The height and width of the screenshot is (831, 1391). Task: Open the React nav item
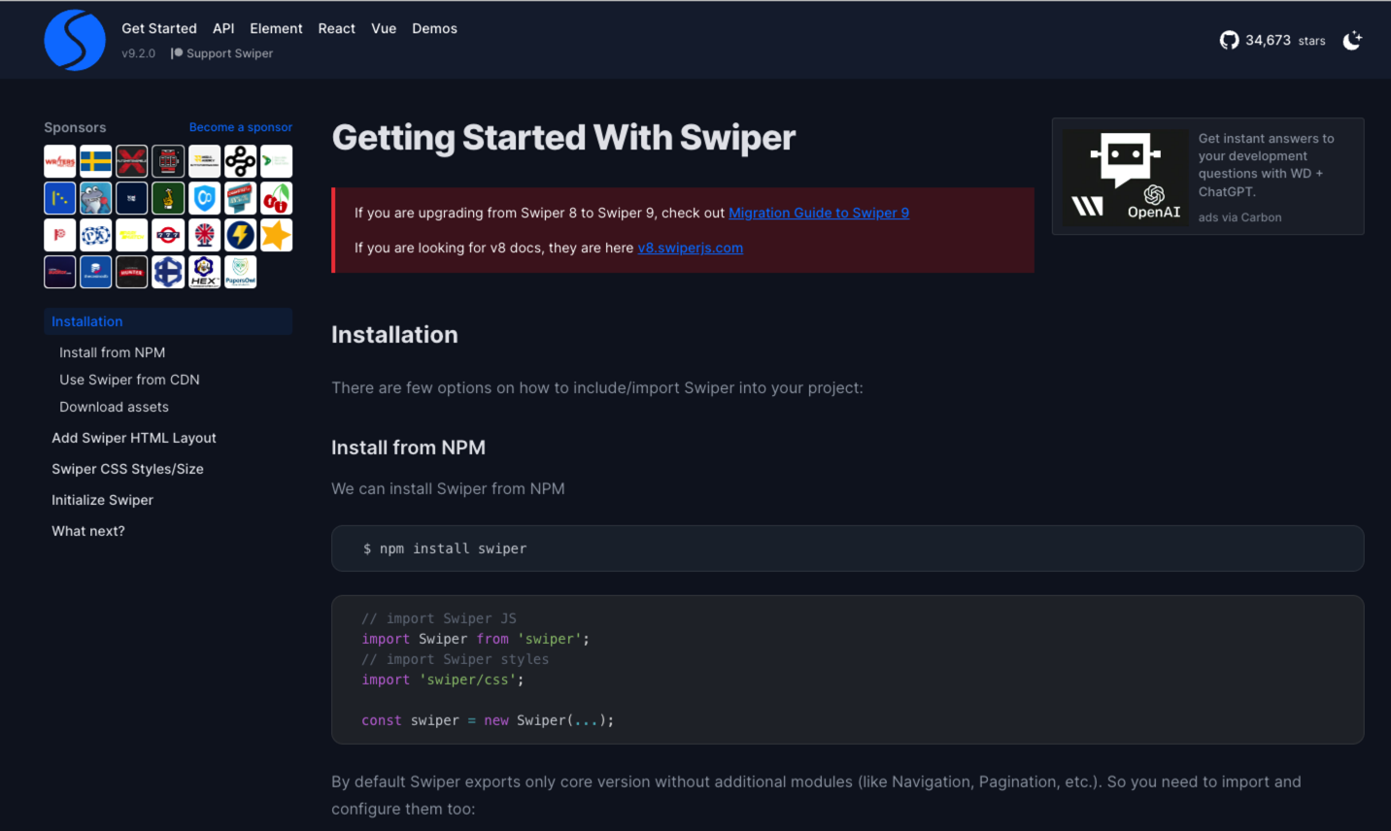[x=337, y=28]
